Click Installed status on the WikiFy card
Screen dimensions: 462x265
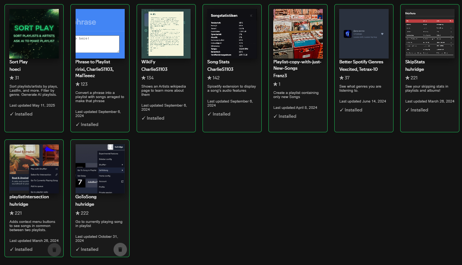coord(153,118)
